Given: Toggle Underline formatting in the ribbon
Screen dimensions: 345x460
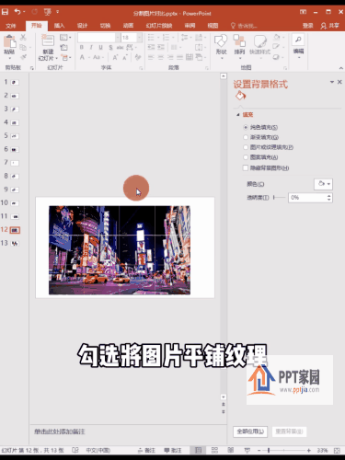Looking at the screenshot, I should [100, 47].
